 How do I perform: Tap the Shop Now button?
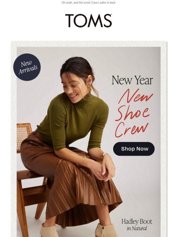point(134,149)
